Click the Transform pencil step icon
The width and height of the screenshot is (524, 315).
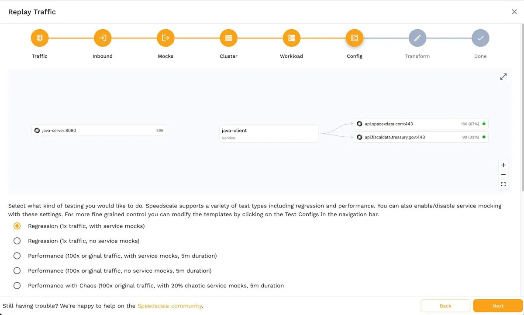point(417,38)
